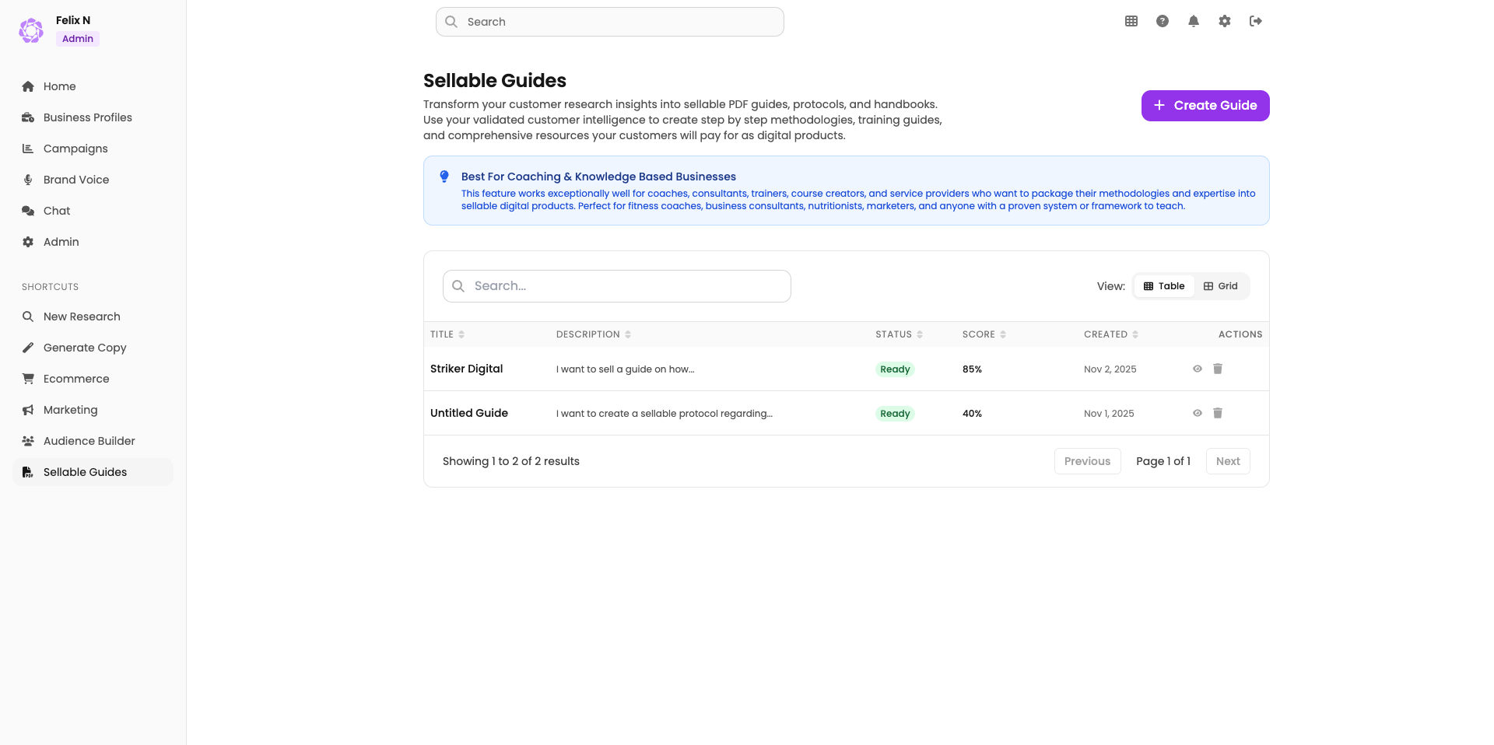Go to Audience Builder shortcut
This screenshot has height=745, width=1494.
click(x=89, y=441)
